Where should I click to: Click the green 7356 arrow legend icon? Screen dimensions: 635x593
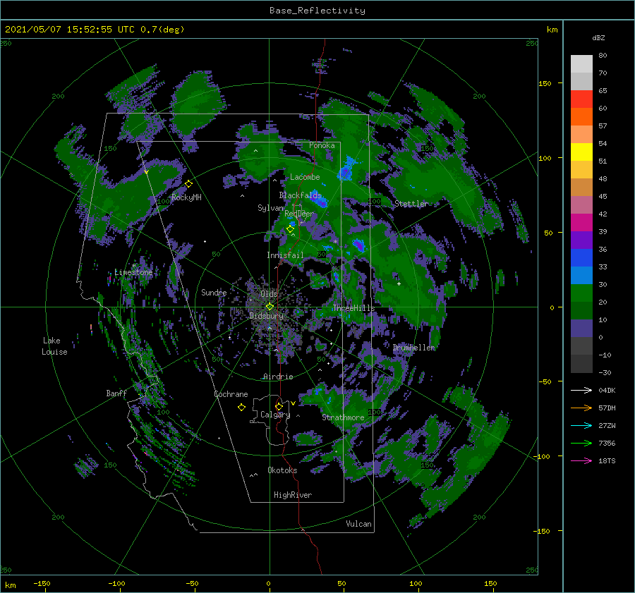coord(581,444)
